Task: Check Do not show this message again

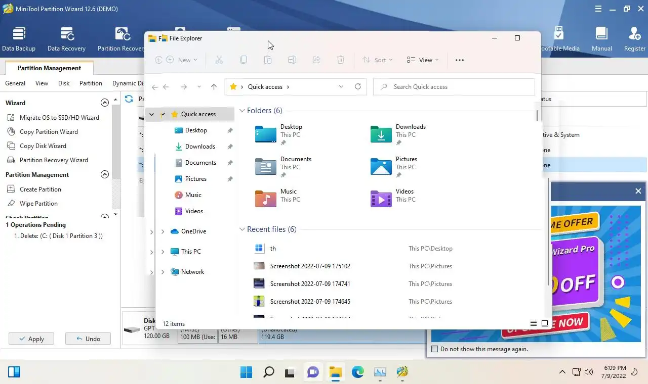Action: tap(434, 349)
